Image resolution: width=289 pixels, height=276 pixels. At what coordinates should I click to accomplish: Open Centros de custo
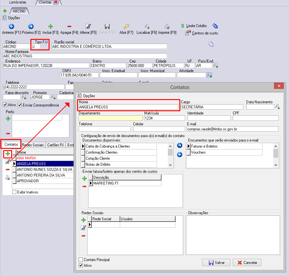point(202,33)
